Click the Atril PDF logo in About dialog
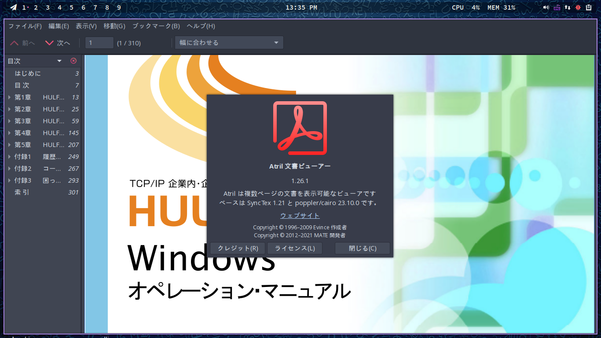The height and width of the screenshot is (338, 601). 300,128
